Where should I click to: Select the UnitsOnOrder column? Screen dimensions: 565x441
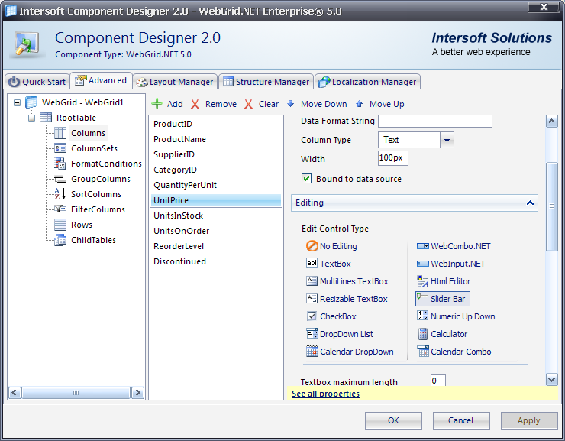point(216,231)
